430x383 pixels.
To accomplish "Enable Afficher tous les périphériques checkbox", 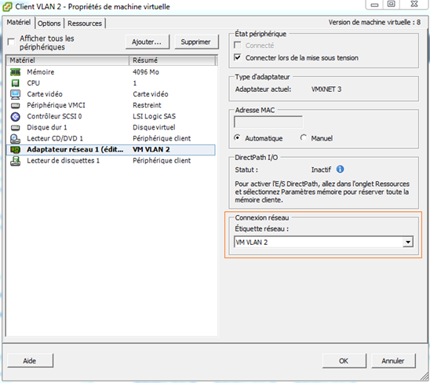I will [11, 42].
